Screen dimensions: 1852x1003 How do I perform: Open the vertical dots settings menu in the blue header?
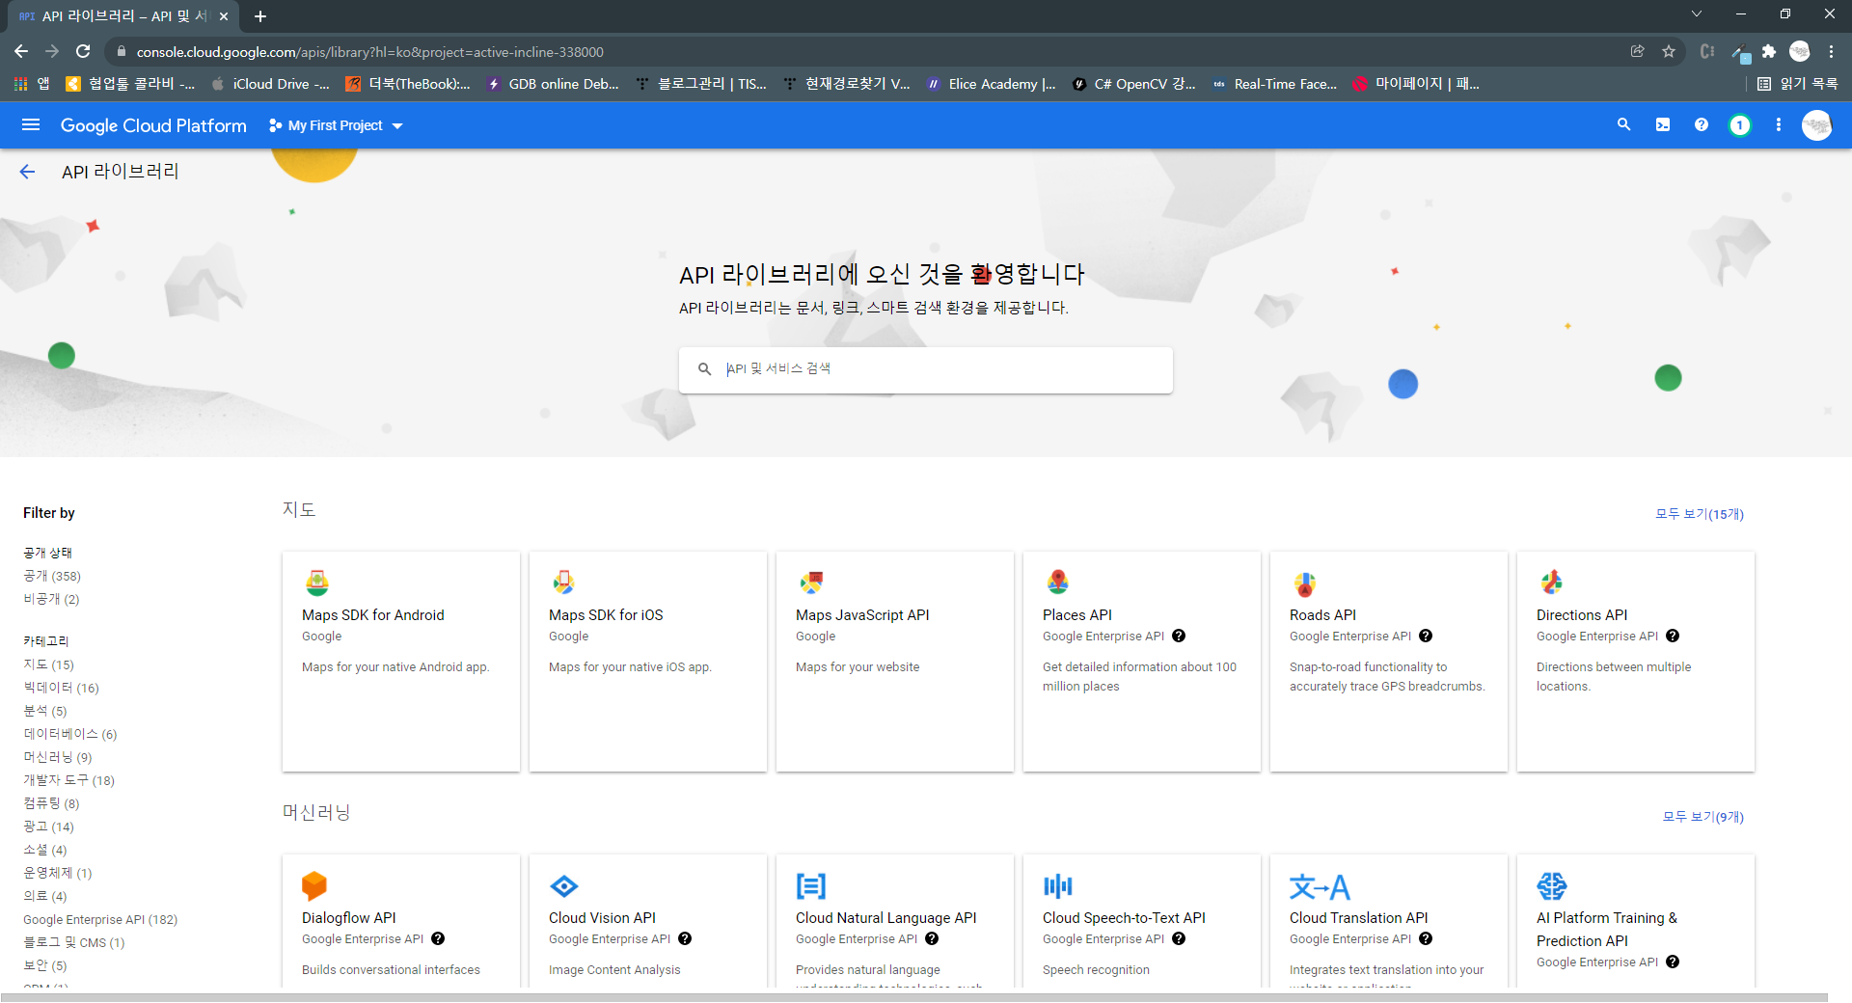click(x=1779, y=125)
